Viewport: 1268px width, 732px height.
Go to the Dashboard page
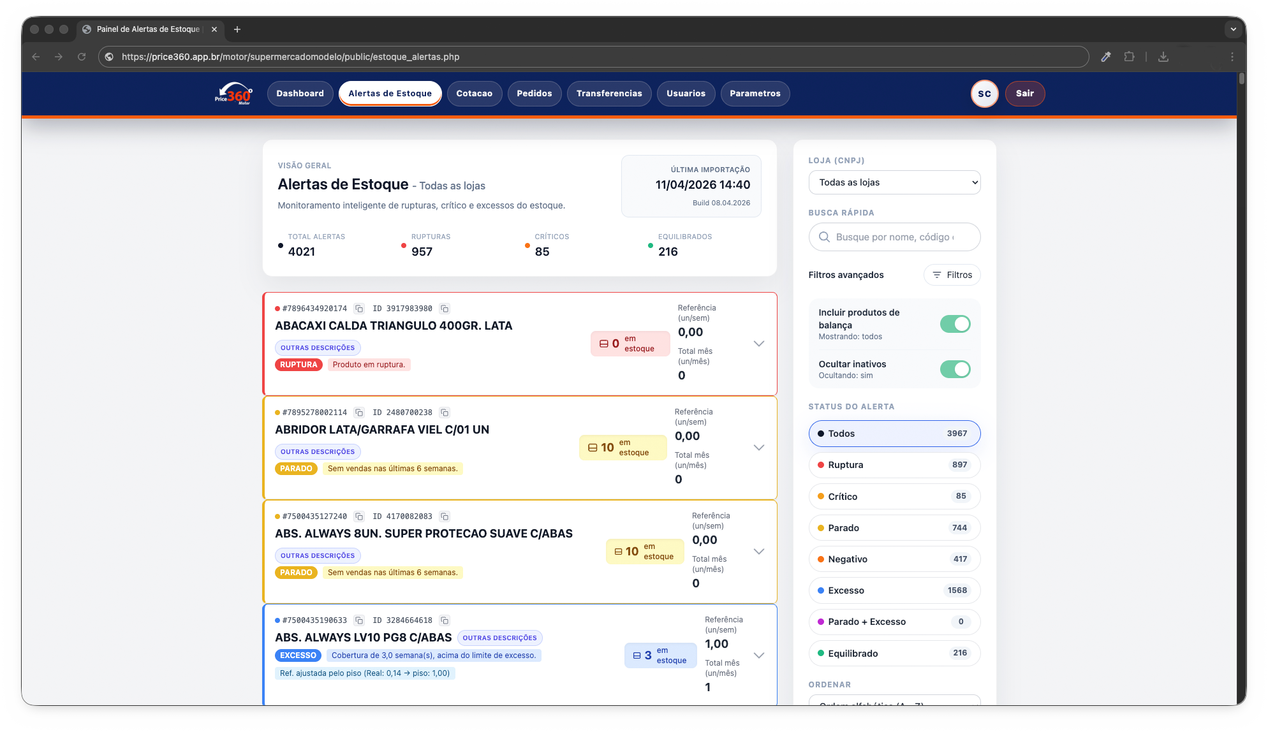coord(300,94)
